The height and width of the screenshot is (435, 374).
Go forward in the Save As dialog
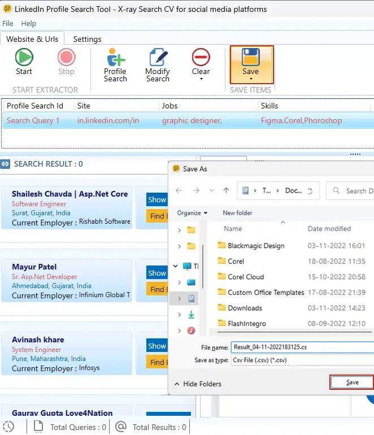pyautogui.click(x=196, y=190)
